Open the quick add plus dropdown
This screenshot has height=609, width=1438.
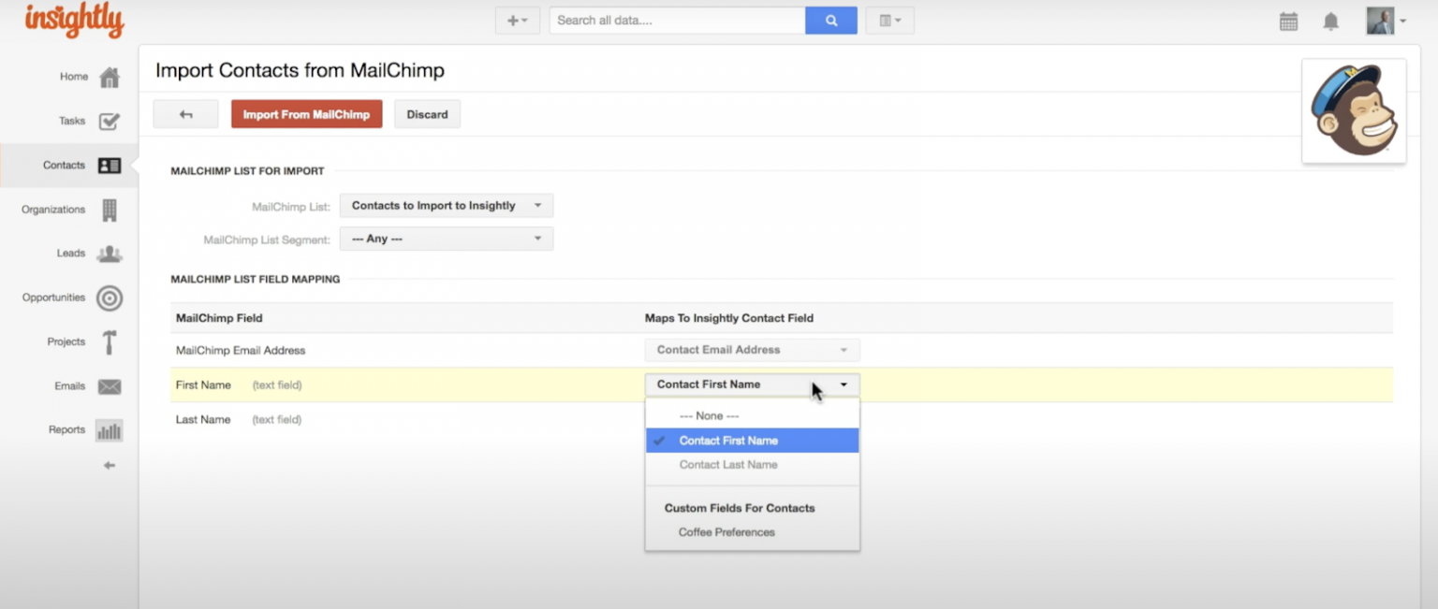517,20
